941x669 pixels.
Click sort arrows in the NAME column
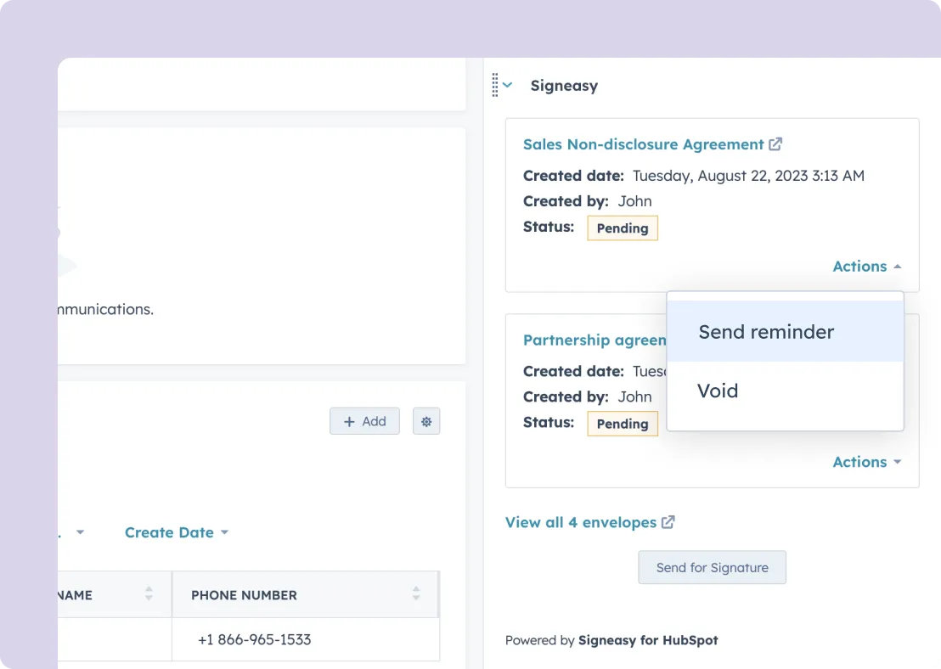[x=149, y=594]
